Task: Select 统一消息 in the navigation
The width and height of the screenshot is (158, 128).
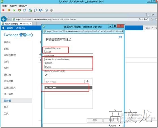Action: [x=8, y=94]
